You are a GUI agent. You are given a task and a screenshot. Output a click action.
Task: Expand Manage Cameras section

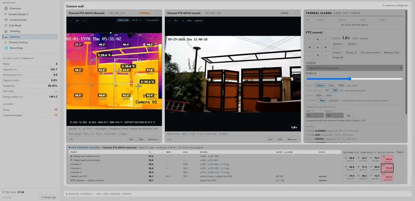click(x=99, y=194)
